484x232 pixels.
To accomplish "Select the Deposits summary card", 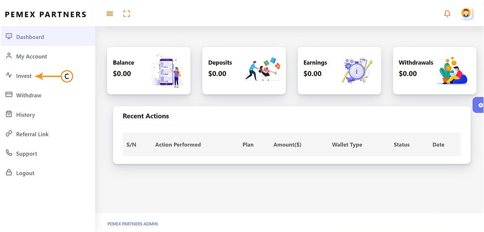I will pyautogui.click(x=244, y=70).
